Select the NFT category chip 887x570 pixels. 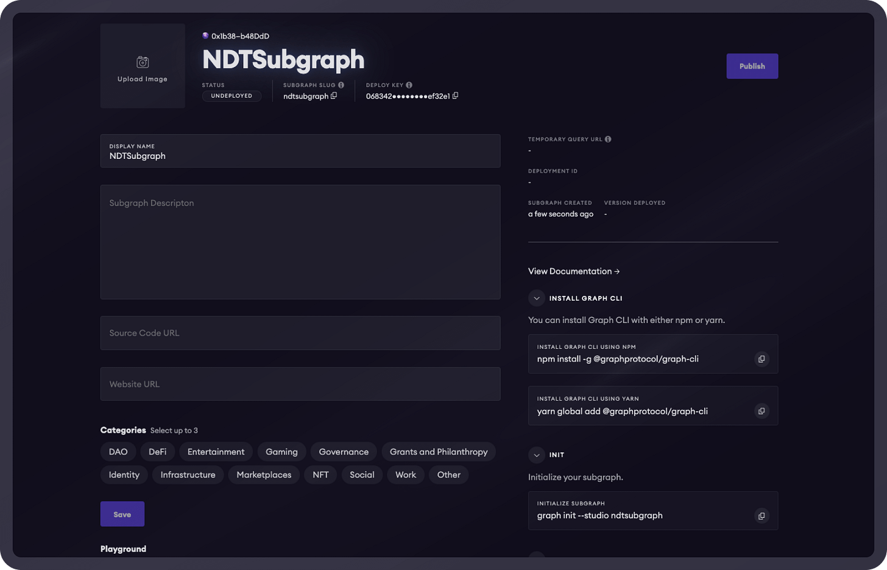click(x=320, y=475)
